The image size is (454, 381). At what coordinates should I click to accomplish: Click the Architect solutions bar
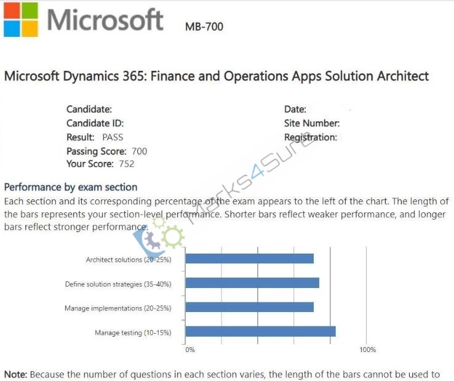[250, 259]
